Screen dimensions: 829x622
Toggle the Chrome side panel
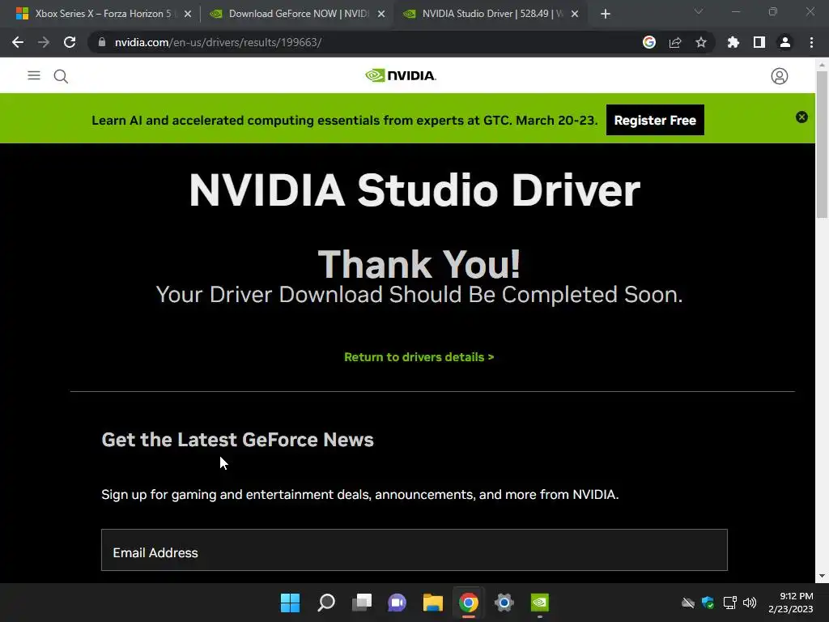[x=759, y=42]
